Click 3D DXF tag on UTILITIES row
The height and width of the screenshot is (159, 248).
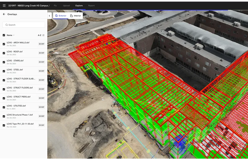[42, 107]
